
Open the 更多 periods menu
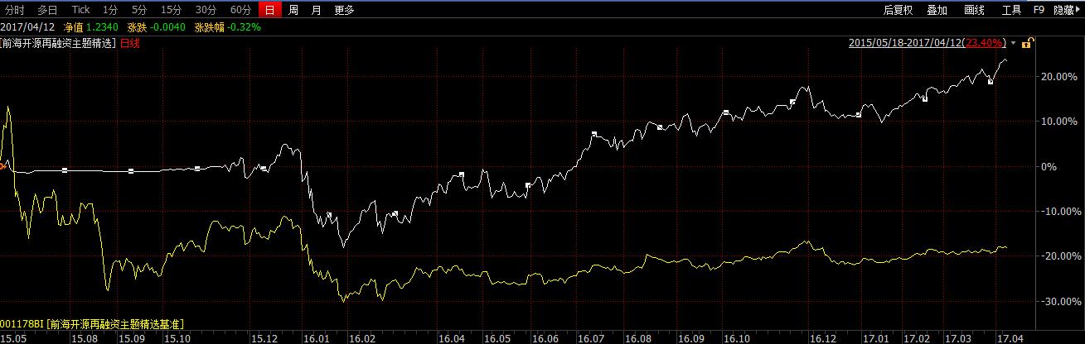coord(344,10)
